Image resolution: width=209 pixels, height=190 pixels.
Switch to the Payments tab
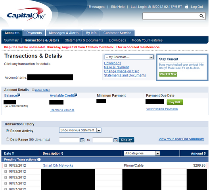34,33
